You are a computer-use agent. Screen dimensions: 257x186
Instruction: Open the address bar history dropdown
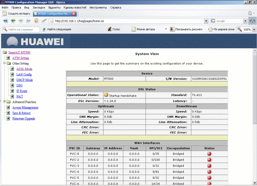point(206,21)
